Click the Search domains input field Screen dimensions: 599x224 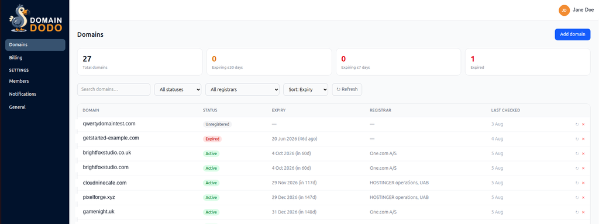(113, 89)
